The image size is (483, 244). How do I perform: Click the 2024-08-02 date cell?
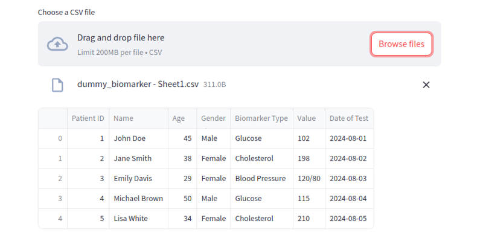[x=348, y=158]
